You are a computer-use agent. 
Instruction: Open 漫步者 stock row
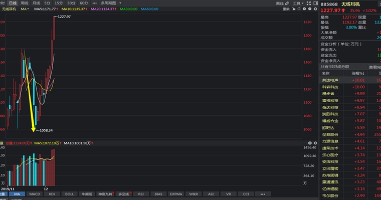click(x=350, y=94)
